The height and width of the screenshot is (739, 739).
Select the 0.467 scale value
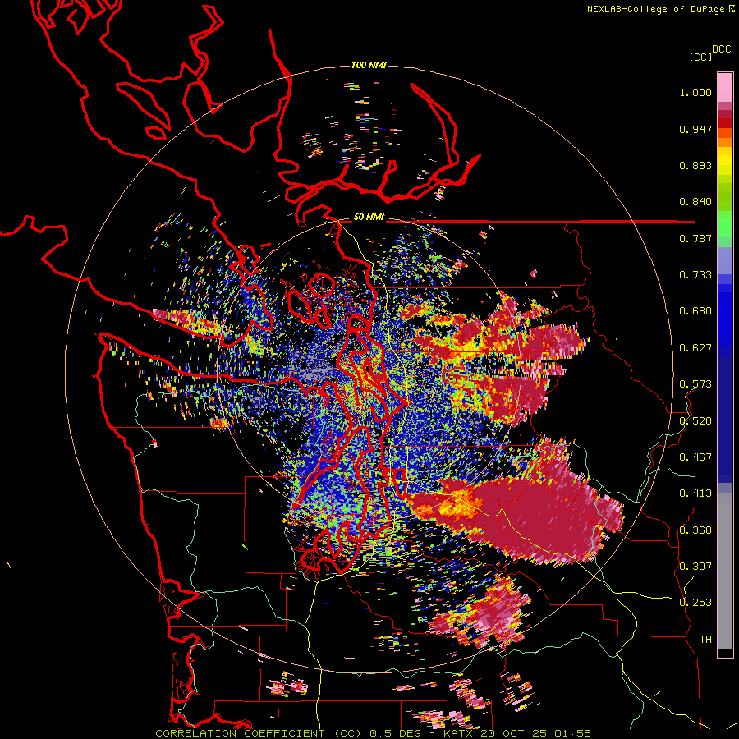click(x=695, y=457)
